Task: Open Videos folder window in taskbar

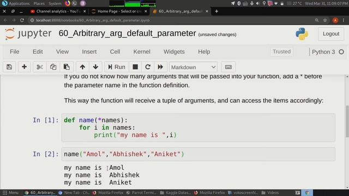Action: pyautogui.click(x=270, y=193)
